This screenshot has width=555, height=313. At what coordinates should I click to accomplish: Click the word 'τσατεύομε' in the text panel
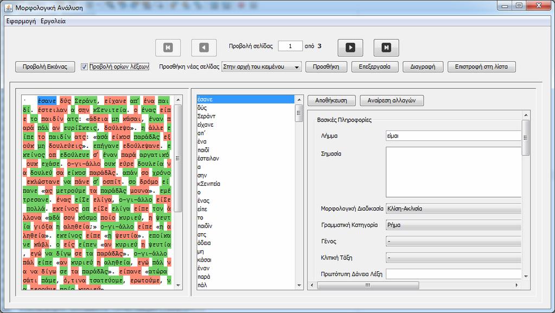(x=106, y=281)
